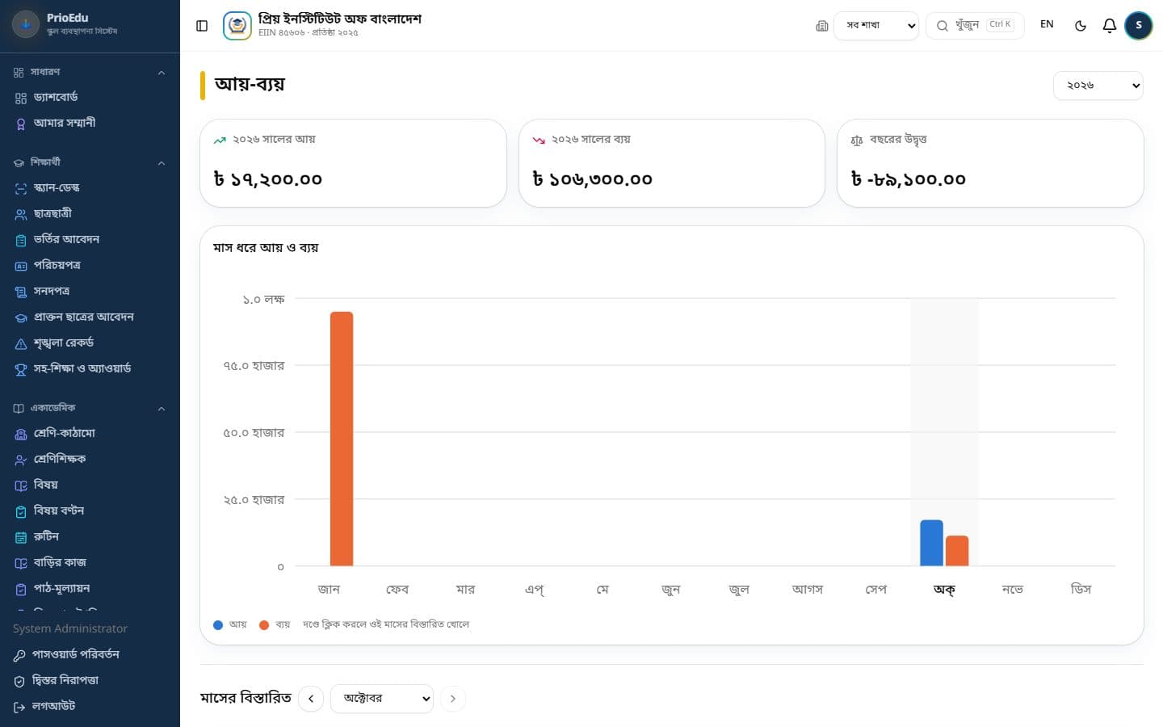Open the user avatar S menu
The width and height of the screenshot is (1163, 727).
click(x=1139, y=26)
